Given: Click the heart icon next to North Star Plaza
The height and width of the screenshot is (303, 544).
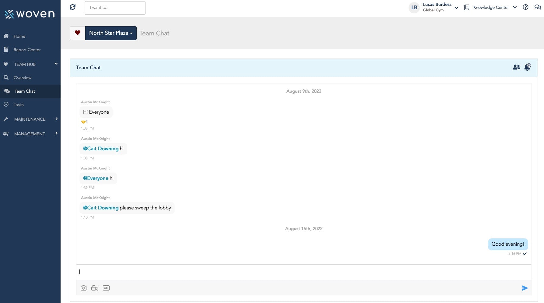Looking at the screenshot, I should pos(77,33).
